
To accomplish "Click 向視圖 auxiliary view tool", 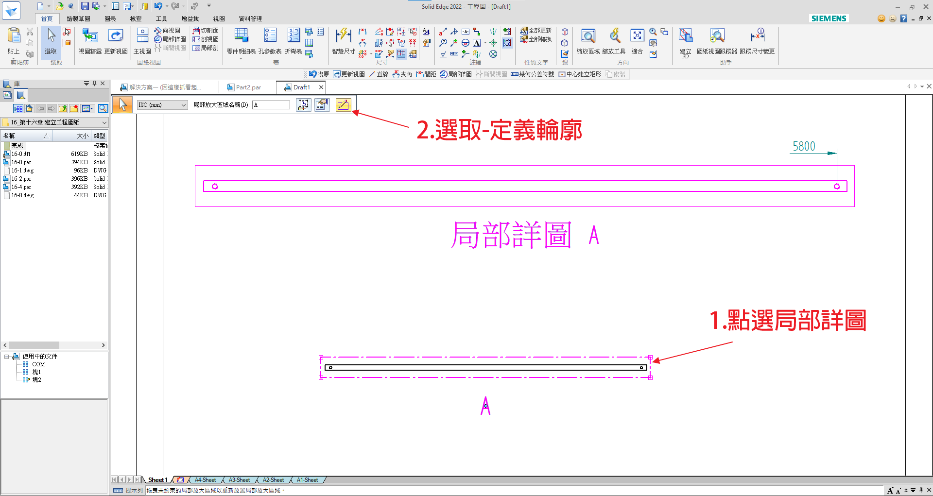I will 167,31.
